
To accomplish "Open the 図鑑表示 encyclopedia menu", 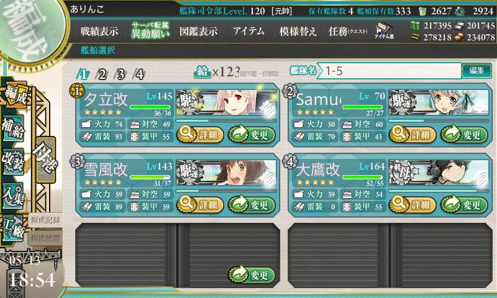I will [198, 31].
